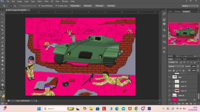The width and height of the screenshot is (200, 112).
Task: Toggle Quick Mask mode
Action: (x=2, y=100)
